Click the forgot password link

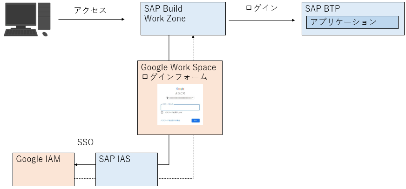coord(170,121)
